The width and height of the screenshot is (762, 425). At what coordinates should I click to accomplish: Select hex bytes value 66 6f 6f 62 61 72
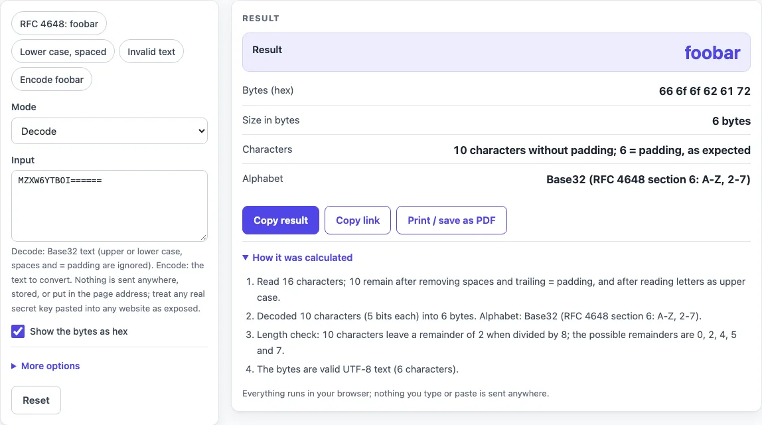tap(705, 91)
